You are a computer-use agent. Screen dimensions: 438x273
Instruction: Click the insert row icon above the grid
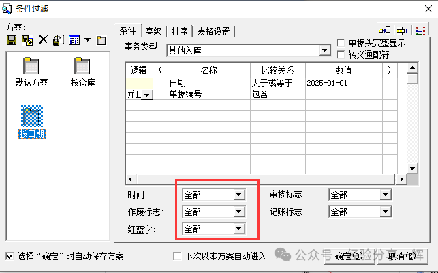tap(385, 30)
